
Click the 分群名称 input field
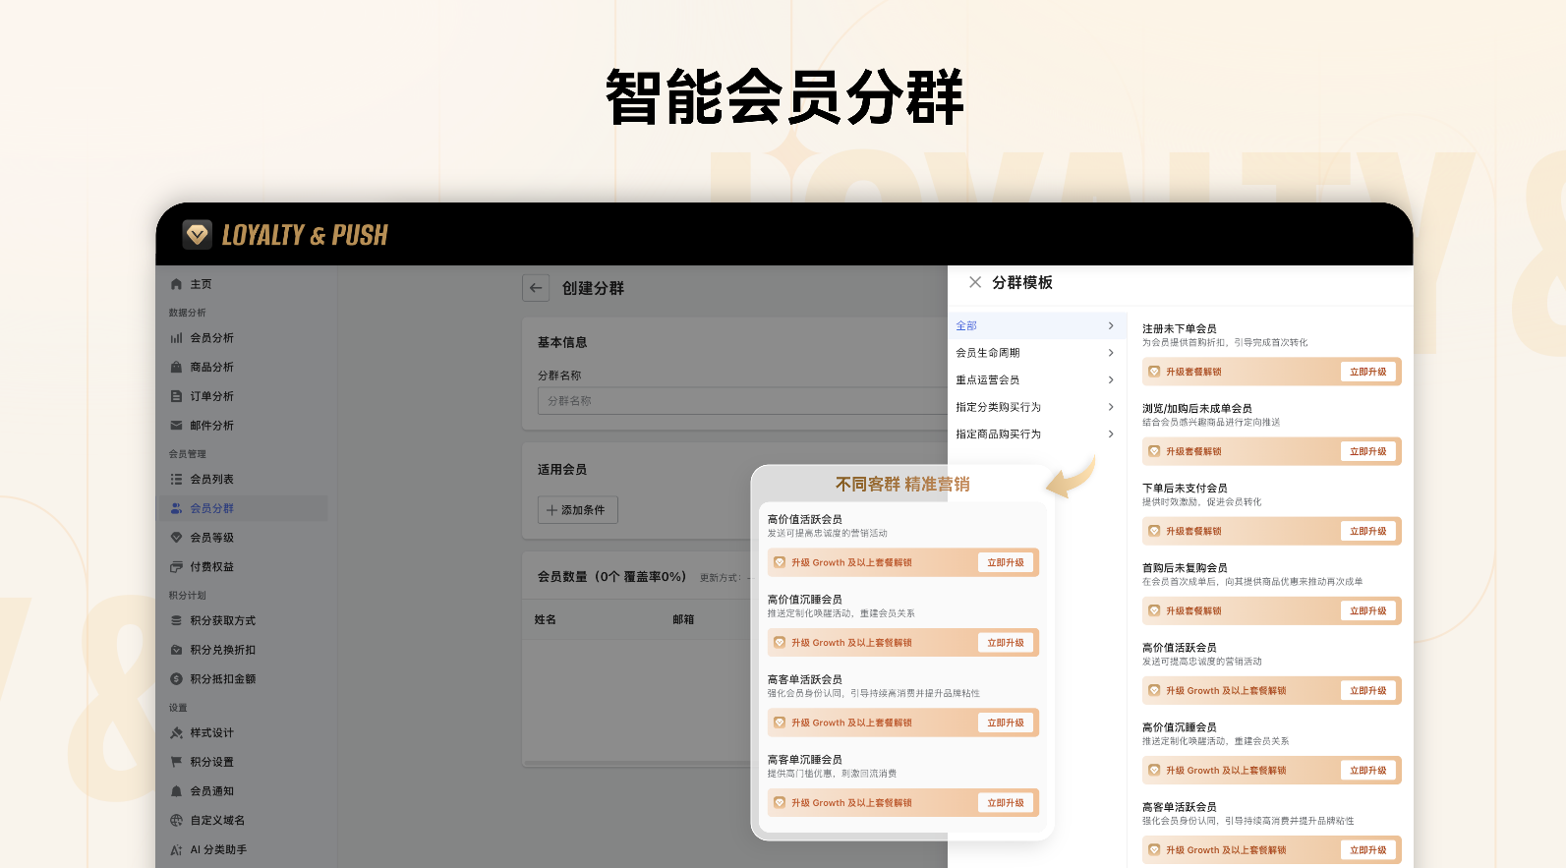click(x=737, y=401)
